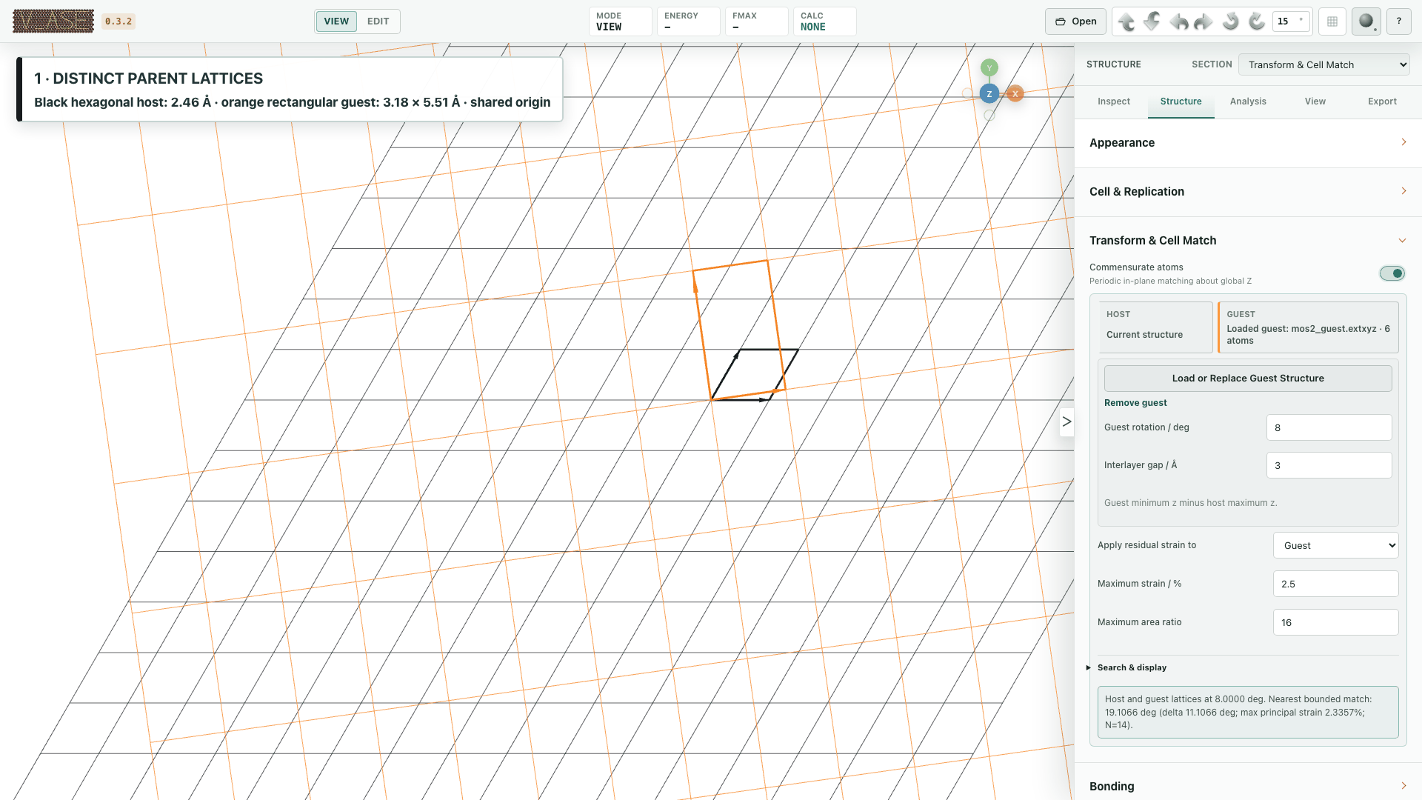Click the STRUCTURE panel heading

1113,64
